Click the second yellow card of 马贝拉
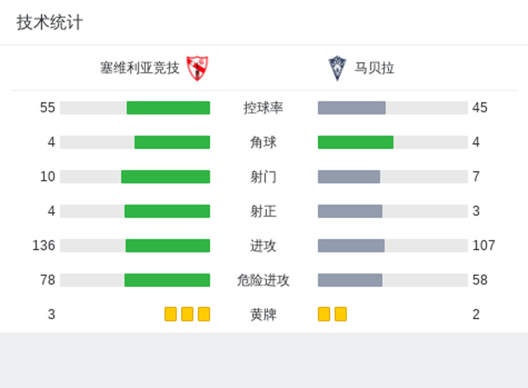528x388 pixels. 341,314
